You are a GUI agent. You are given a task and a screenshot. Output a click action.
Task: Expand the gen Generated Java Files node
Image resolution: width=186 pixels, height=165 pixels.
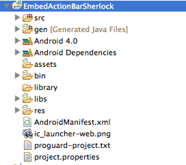(17, 29)
